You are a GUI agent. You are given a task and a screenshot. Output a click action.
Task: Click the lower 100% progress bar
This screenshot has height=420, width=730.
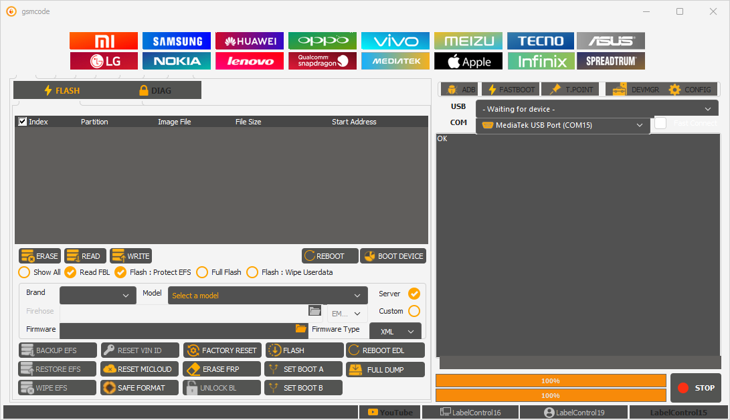point(551,395)
